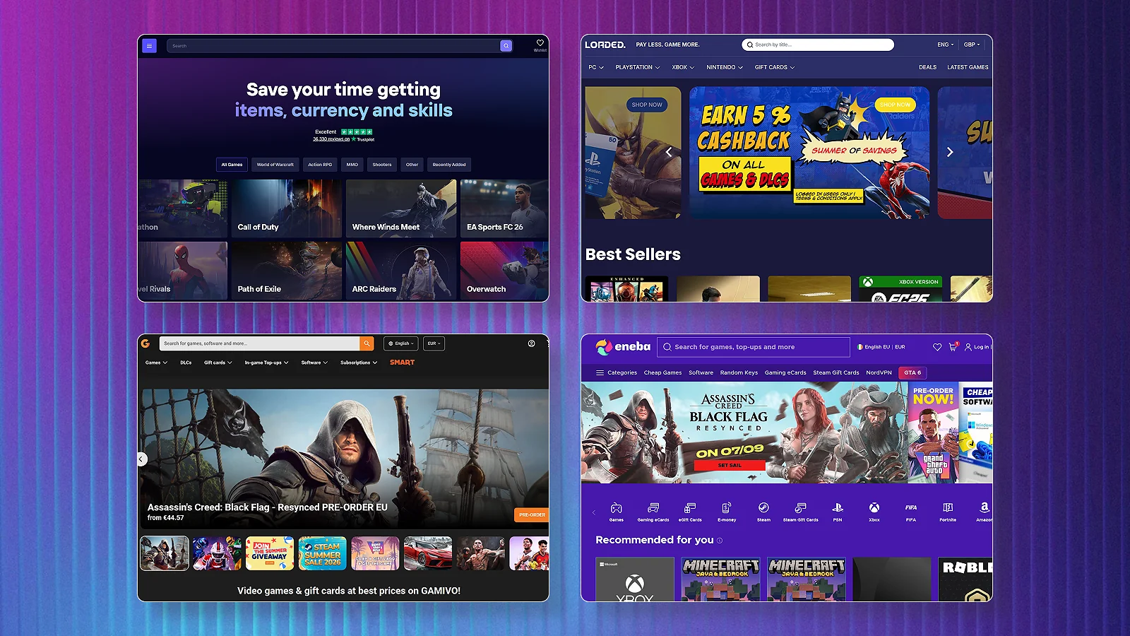Click SHOP NOW on the Wolverine banner
The image size is (1130, 636).
click(x=647, y=105)
